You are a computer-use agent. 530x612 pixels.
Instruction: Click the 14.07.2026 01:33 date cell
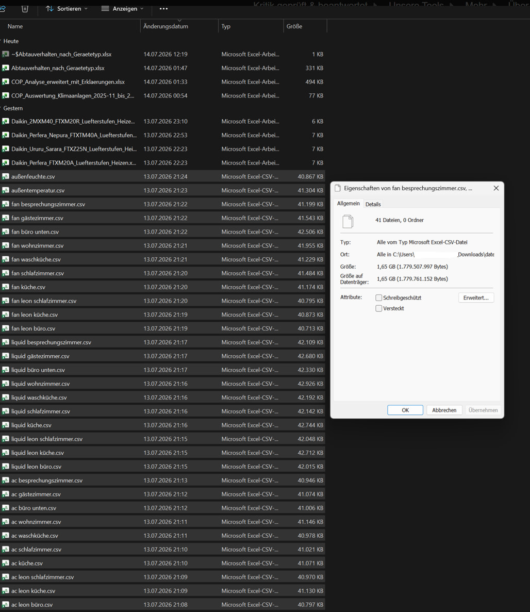coord(165,82)
